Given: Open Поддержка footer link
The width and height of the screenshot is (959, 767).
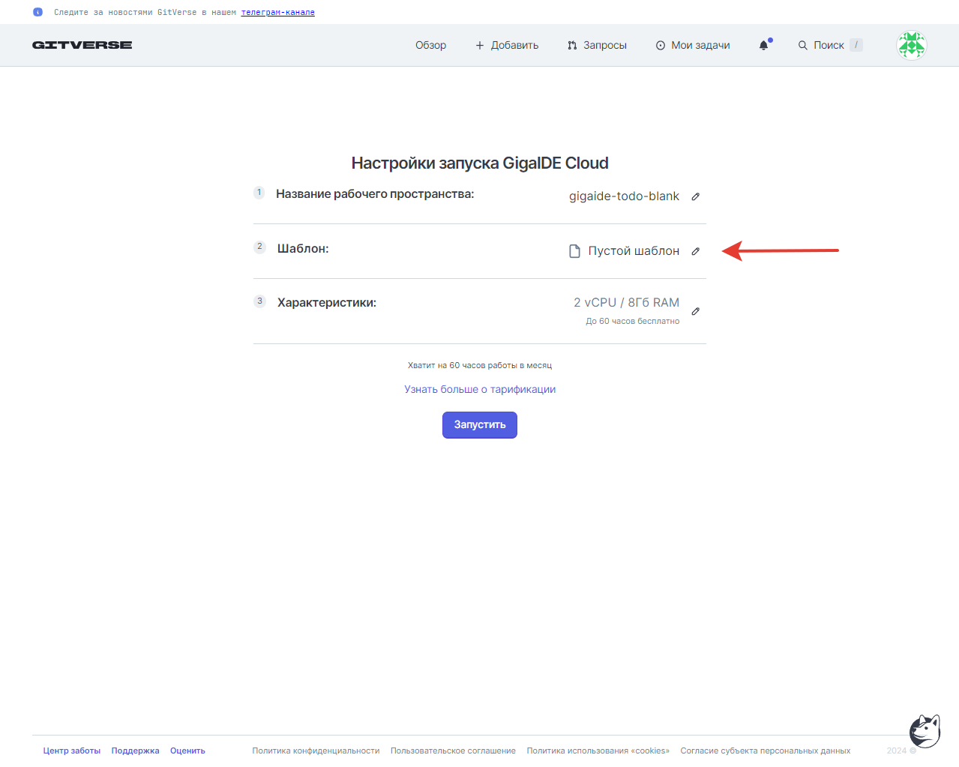Looking at the screenshot, I should (x=135, y=751).
